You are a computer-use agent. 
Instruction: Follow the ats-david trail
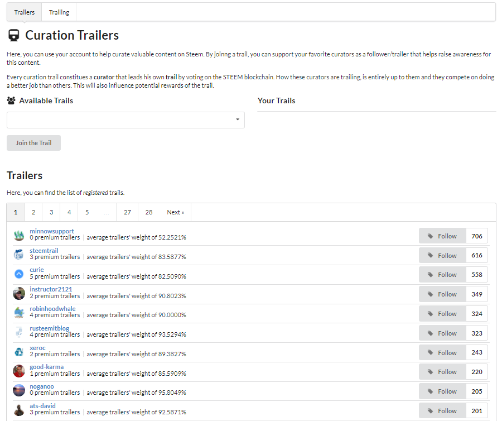pos(442,411)
